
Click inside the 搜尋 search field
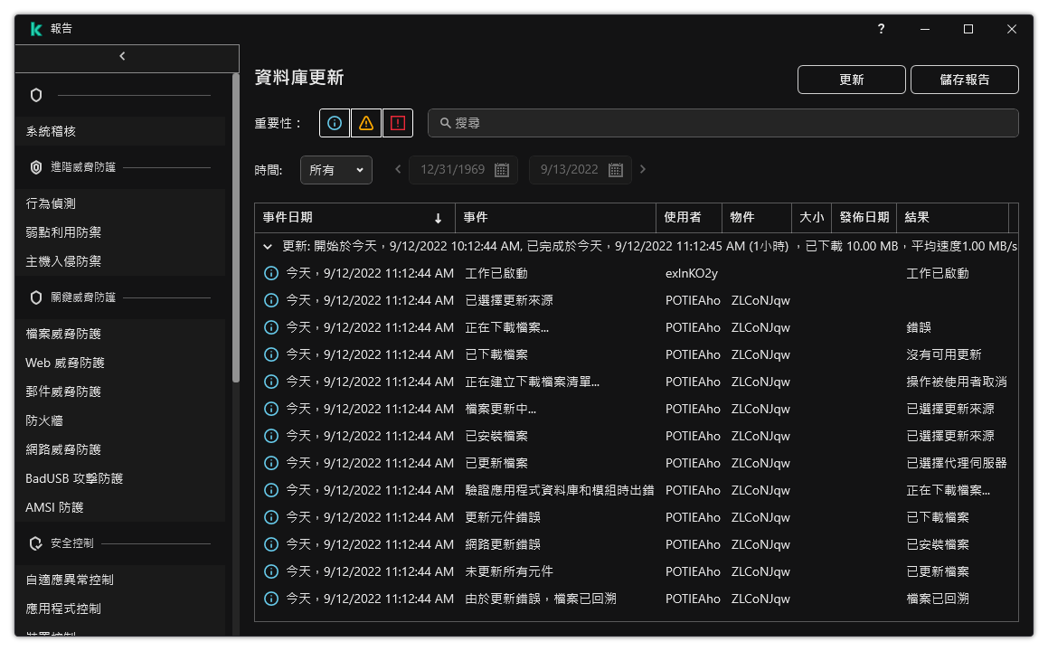pos(633,122)
